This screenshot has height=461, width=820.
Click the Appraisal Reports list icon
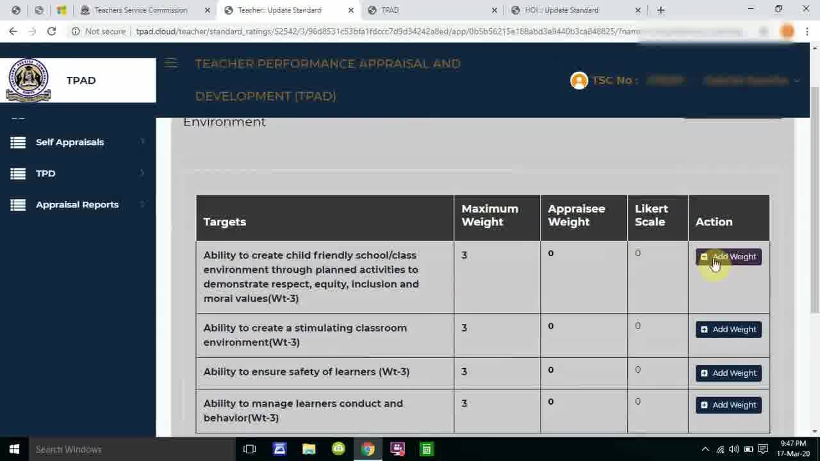tap(18, 205)
